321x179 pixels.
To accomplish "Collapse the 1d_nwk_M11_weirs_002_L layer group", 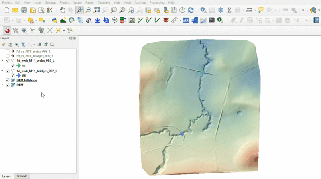I will point(3,61).
